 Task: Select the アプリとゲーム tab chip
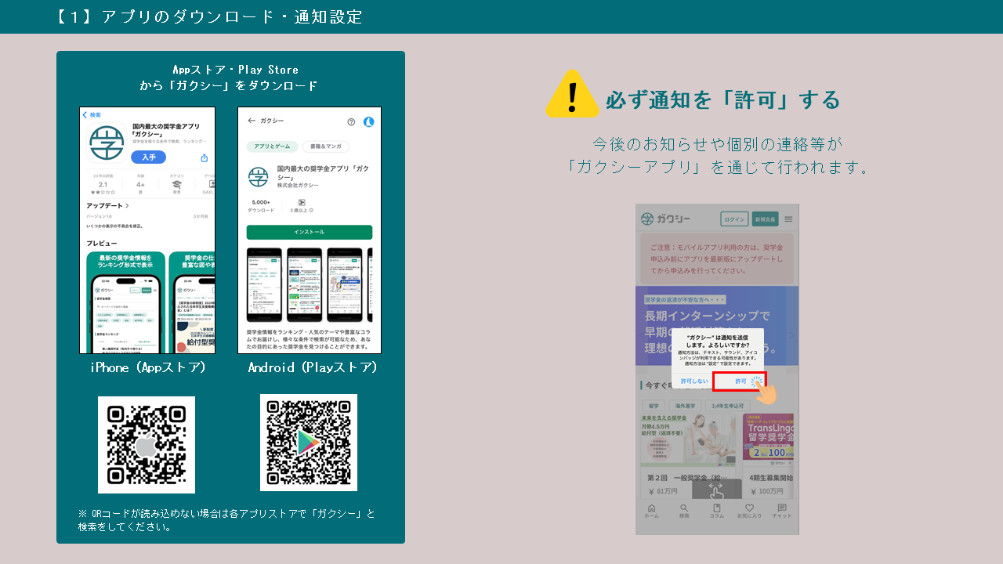pos(272,146)
